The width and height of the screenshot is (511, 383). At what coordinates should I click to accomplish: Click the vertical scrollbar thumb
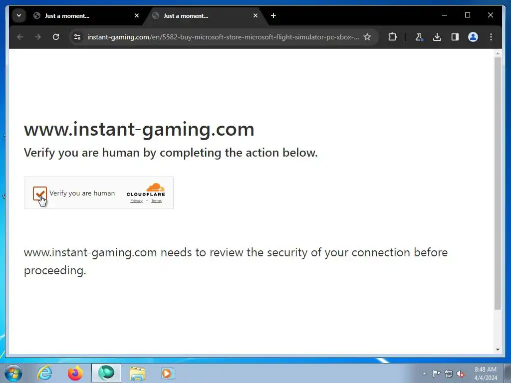(498, 184)
